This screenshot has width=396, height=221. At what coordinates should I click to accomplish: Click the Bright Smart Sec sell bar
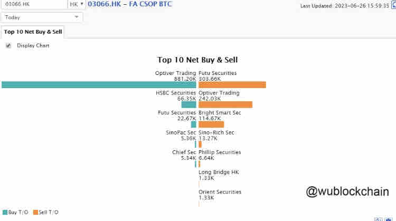pyautogui.click(x=211, y=124)
